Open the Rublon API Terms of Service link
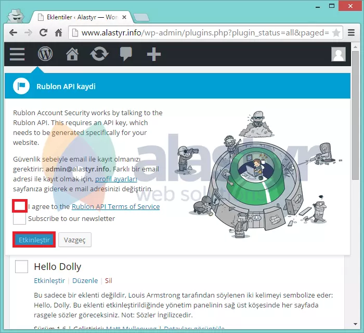The image size is (364, 333). click(x=115, y=207)
